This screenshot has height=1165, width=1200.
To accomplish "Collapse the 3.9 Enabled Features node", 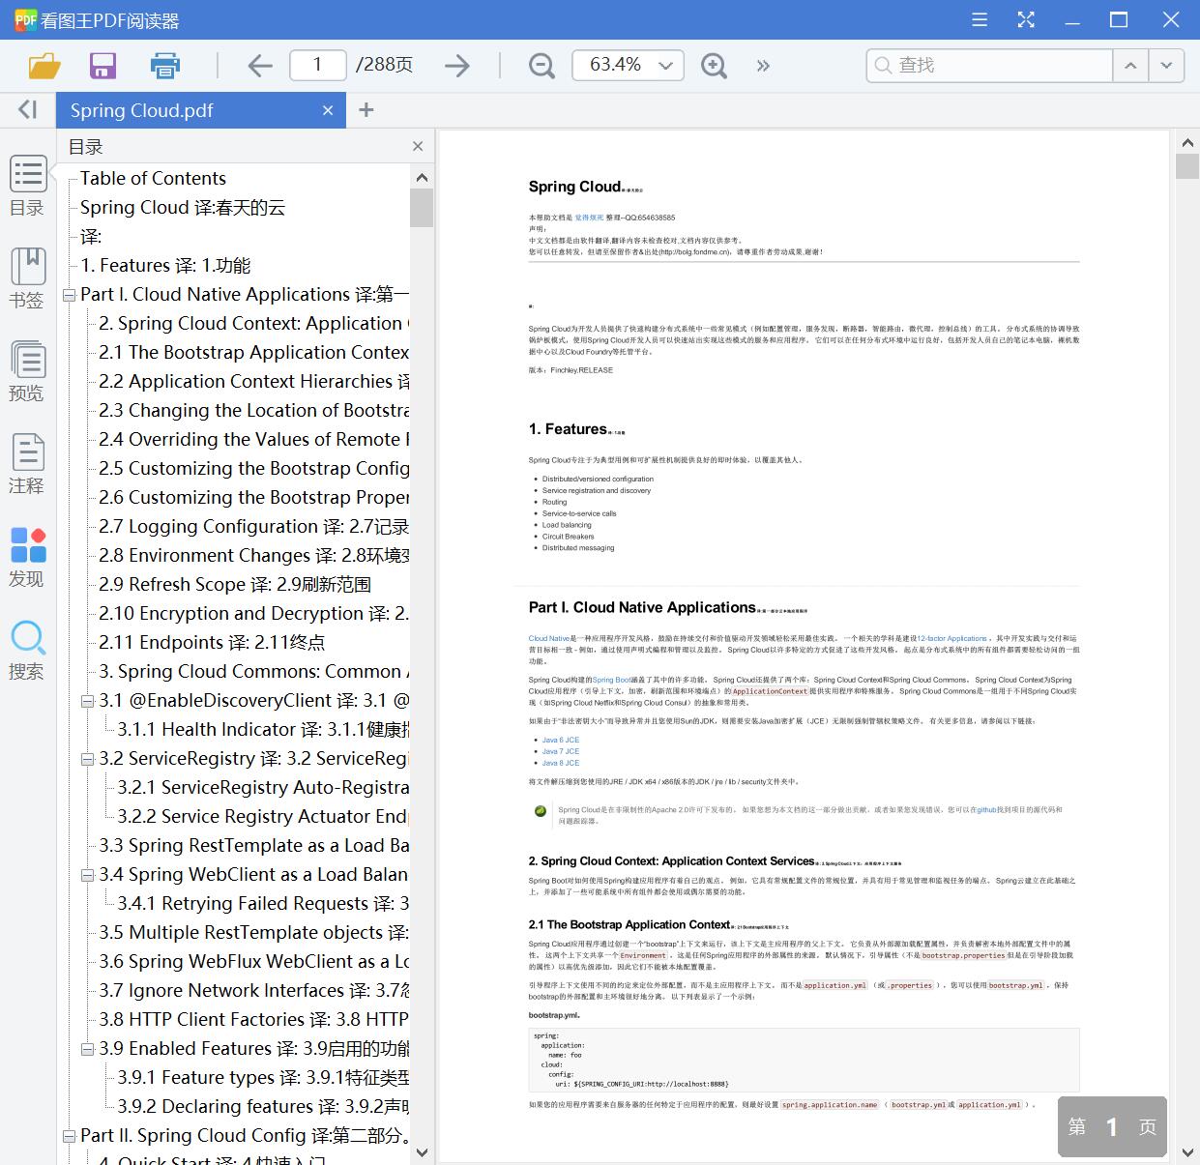I will [x=88, y=1049].
